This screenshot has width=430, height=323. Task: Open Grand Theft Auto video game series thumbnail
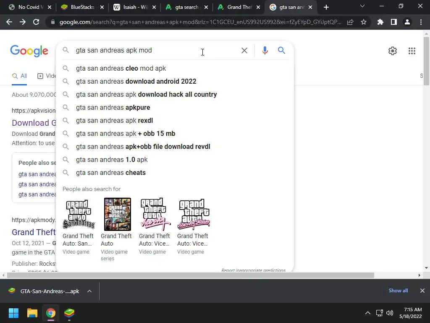pos(118,214)
